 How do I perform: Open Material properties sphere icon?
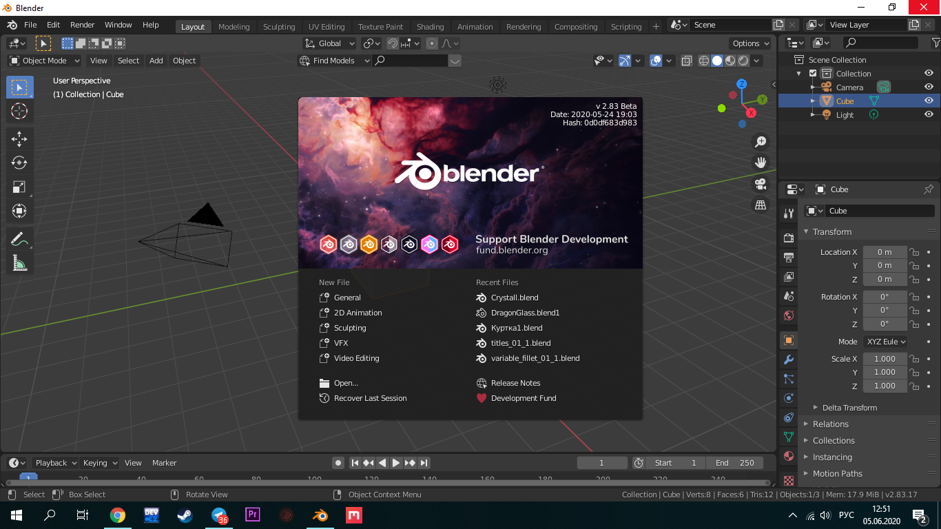coord(789,456)
